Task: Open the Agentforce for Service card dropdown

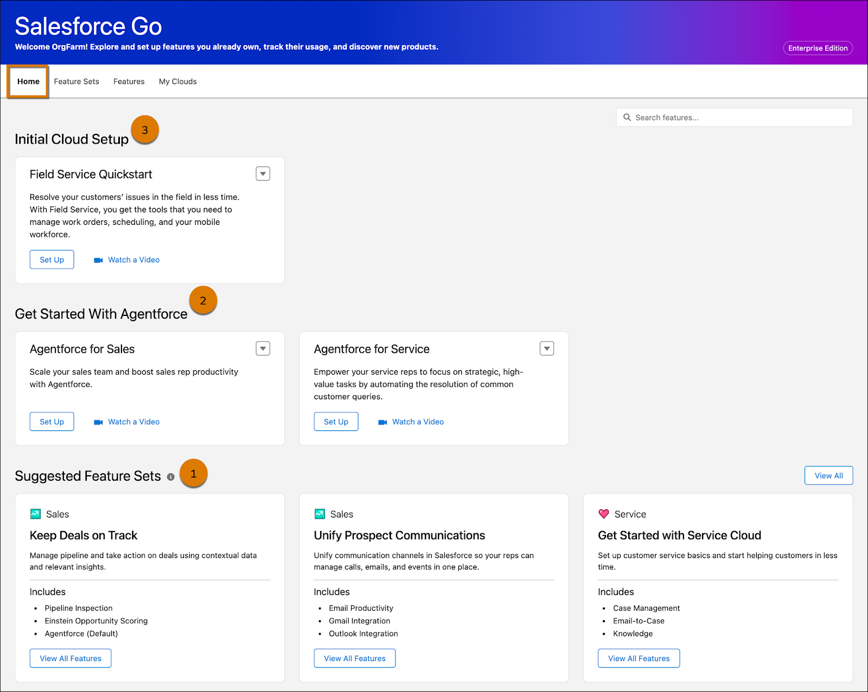Action: point(547,349)
